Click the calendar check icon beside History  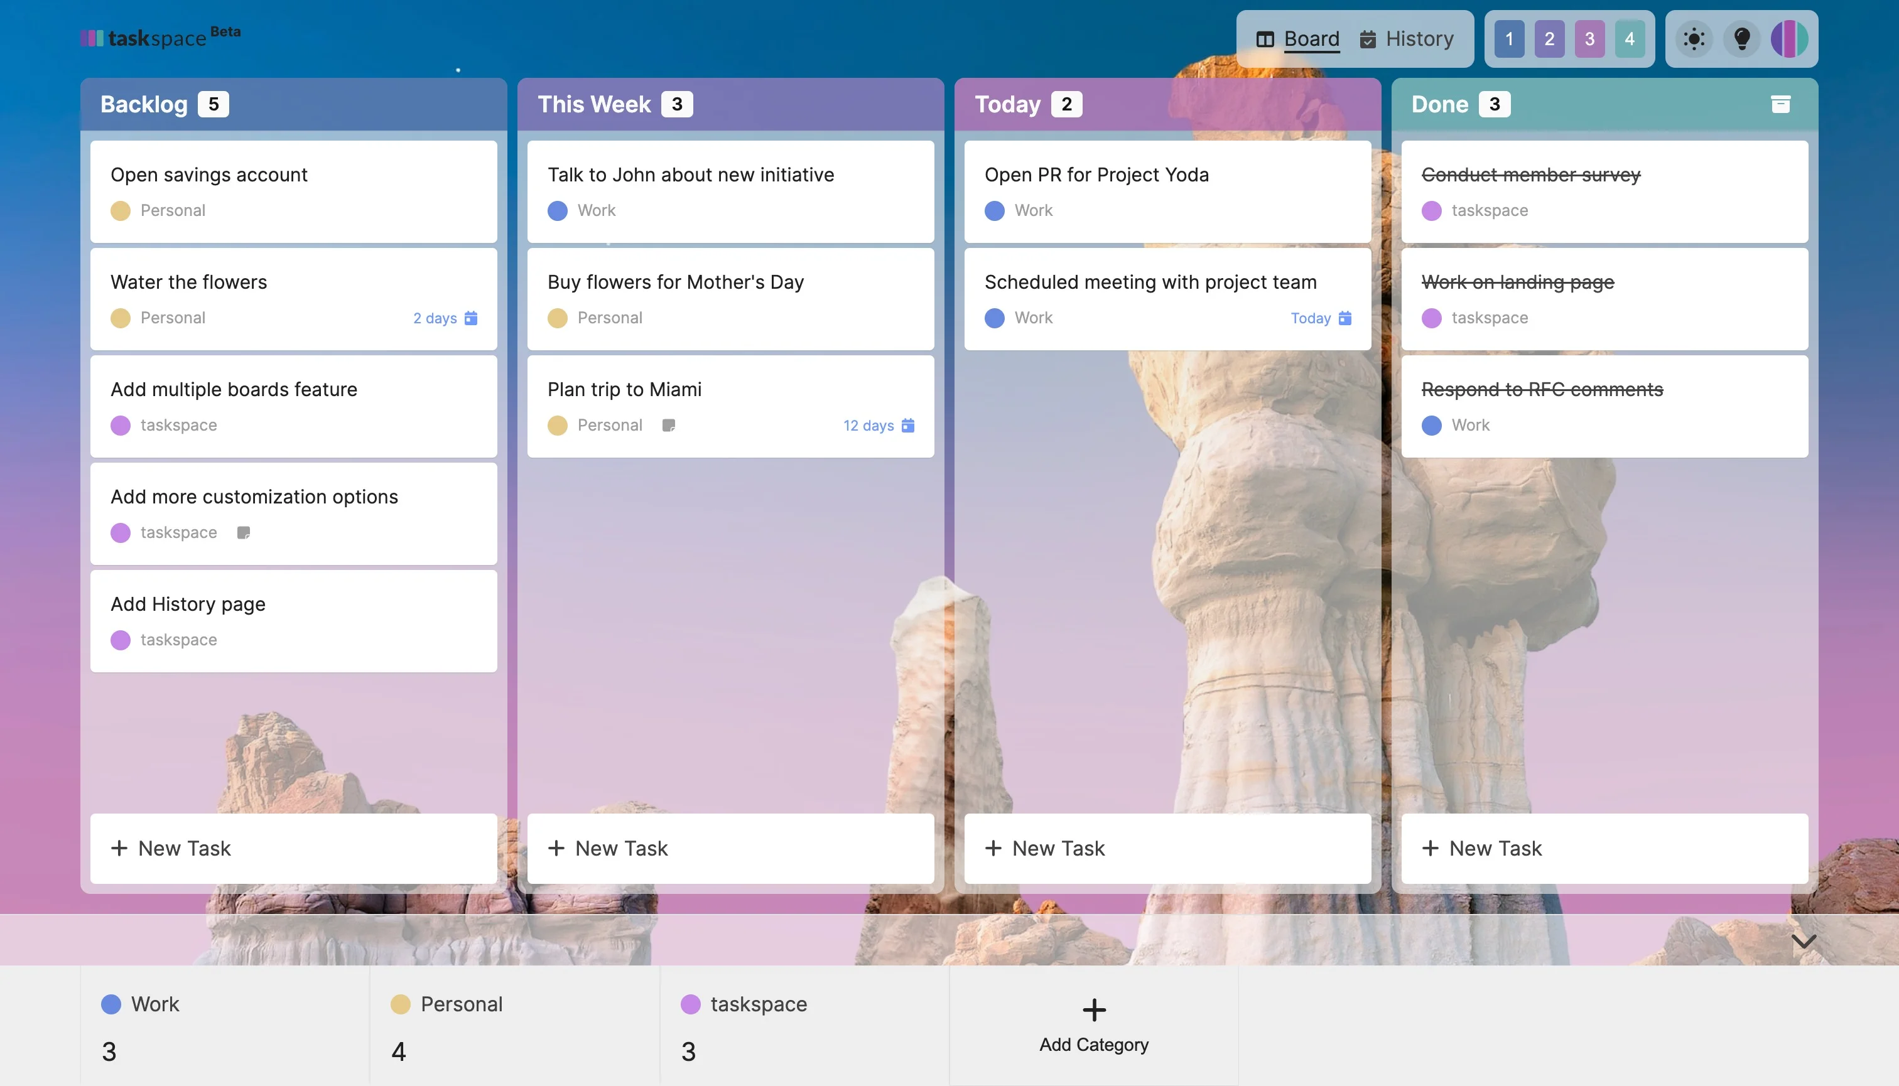tap(1368, 39)
